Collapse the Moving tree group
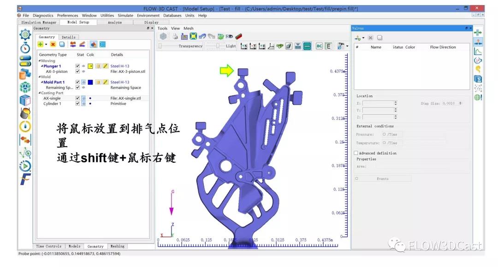The width and height of the screenshot is (498, 267). click(40, 61)
